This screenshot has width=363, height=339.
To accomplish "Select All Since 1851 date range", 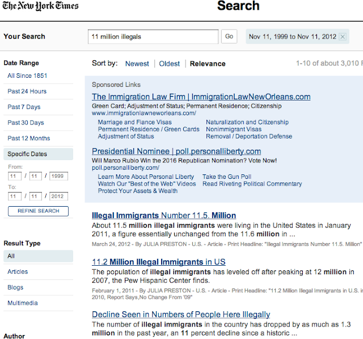I will coord(27,76).
